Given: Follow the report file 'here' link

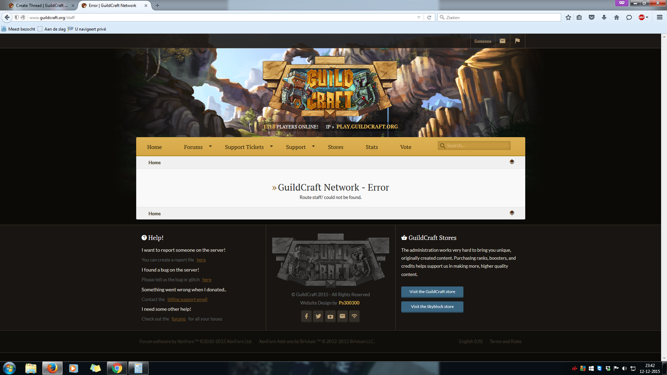Looking at the screenshot, I should click(201, 260).
